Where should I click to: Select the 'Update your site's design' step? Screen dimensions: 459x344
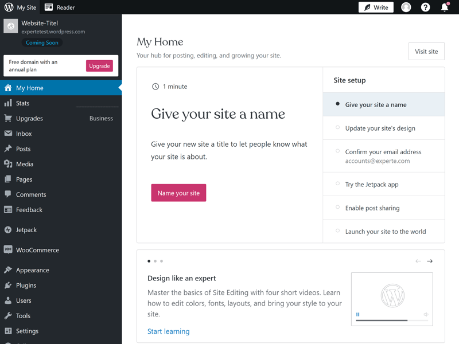380,128
